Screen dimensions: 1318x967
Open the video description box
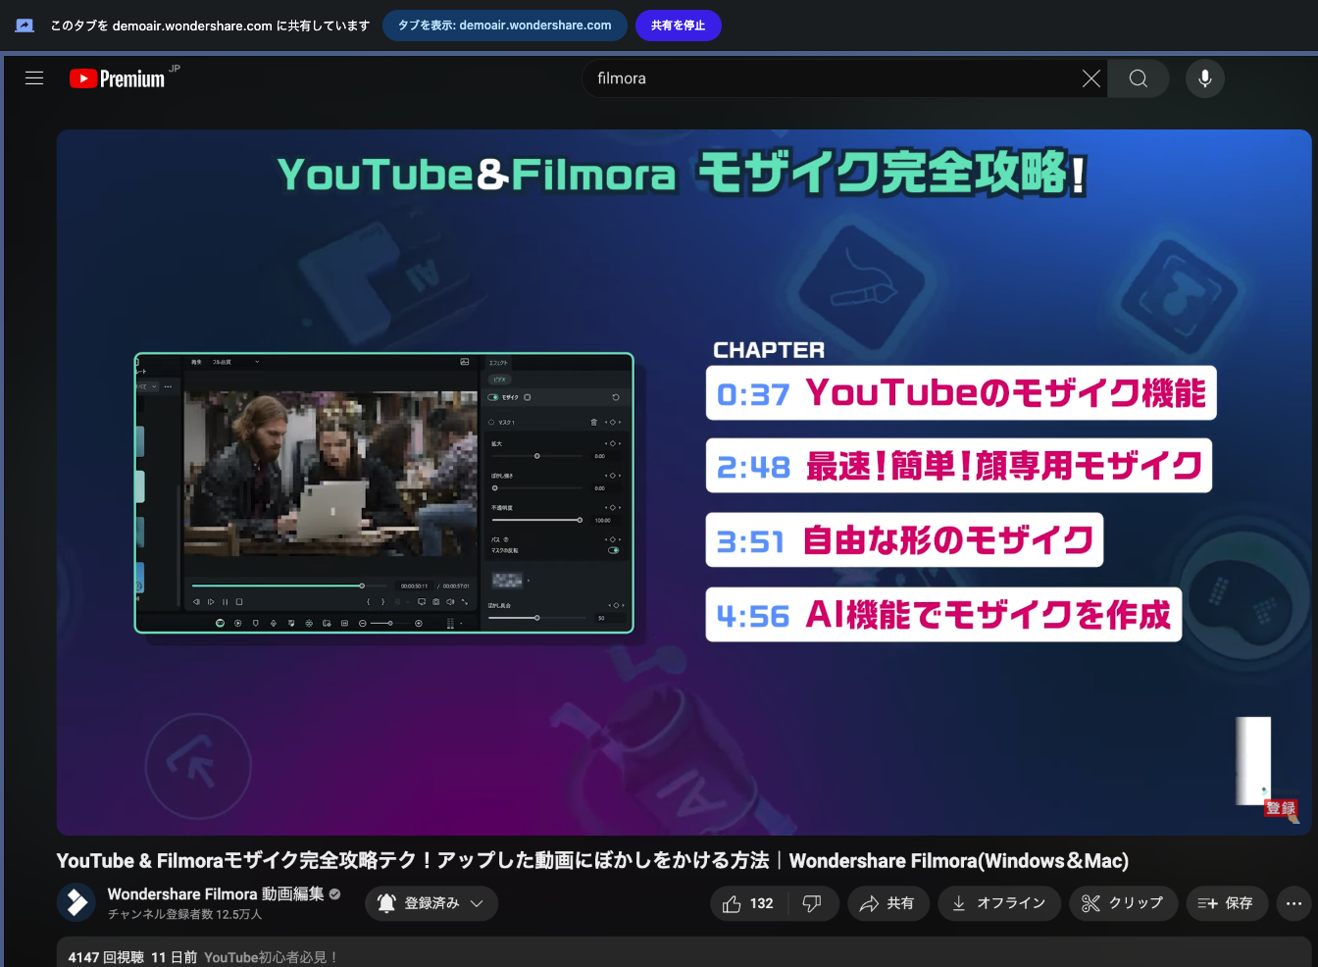coord(684,952)
